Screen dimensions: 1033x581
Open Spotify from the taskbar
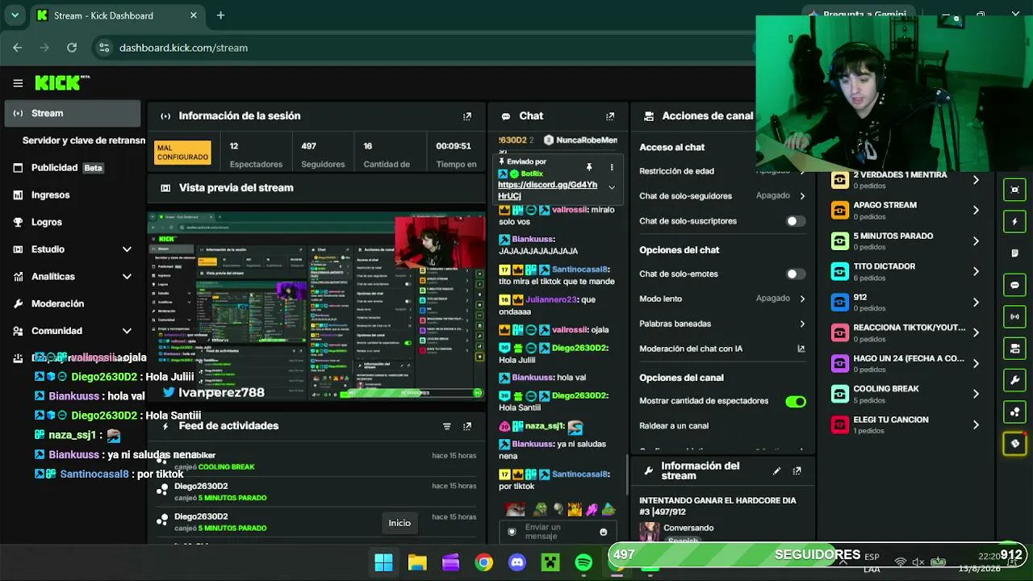click(x=583, y=562)
